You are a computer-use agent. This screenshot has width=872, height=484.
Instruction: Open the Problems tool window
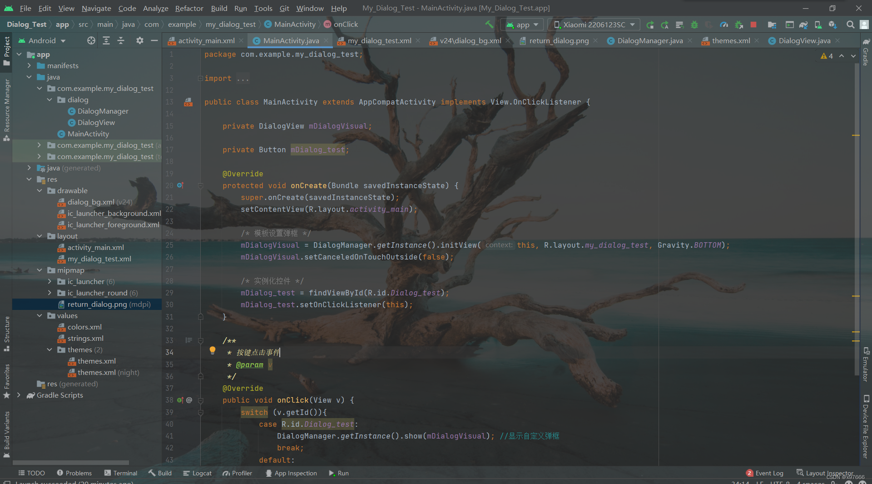[x=74, y=473]
